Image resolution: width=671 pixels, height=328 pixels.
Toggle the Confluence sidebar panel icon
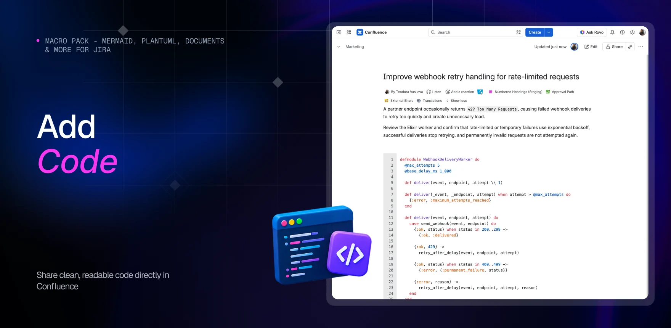[x=339, y=32]
